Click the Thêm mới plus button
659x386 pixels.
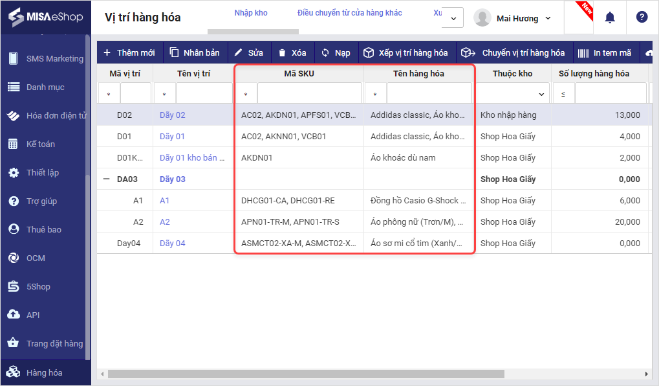129,52
